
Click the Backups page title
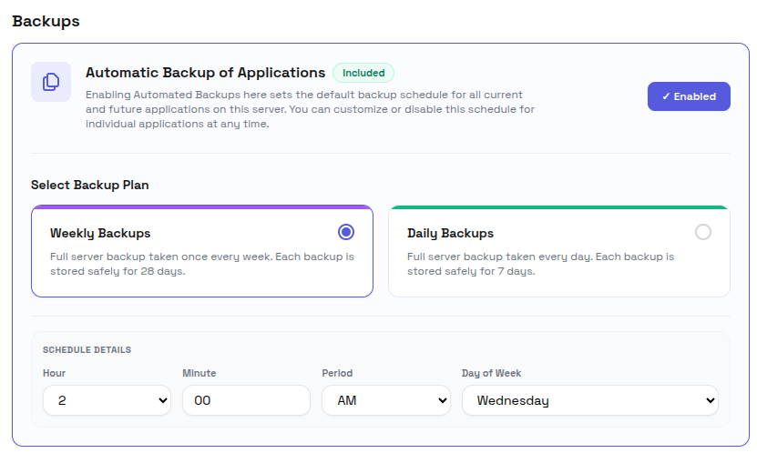pyautogui.click(x=46, y=21)
